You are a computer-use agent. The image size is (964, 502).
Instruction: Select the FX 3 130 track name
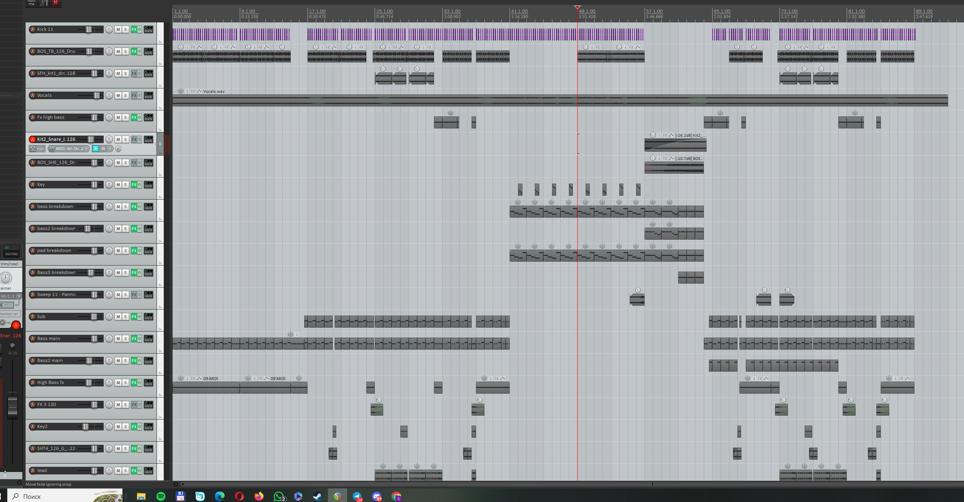pyautogui.click(x=46, y=404)
